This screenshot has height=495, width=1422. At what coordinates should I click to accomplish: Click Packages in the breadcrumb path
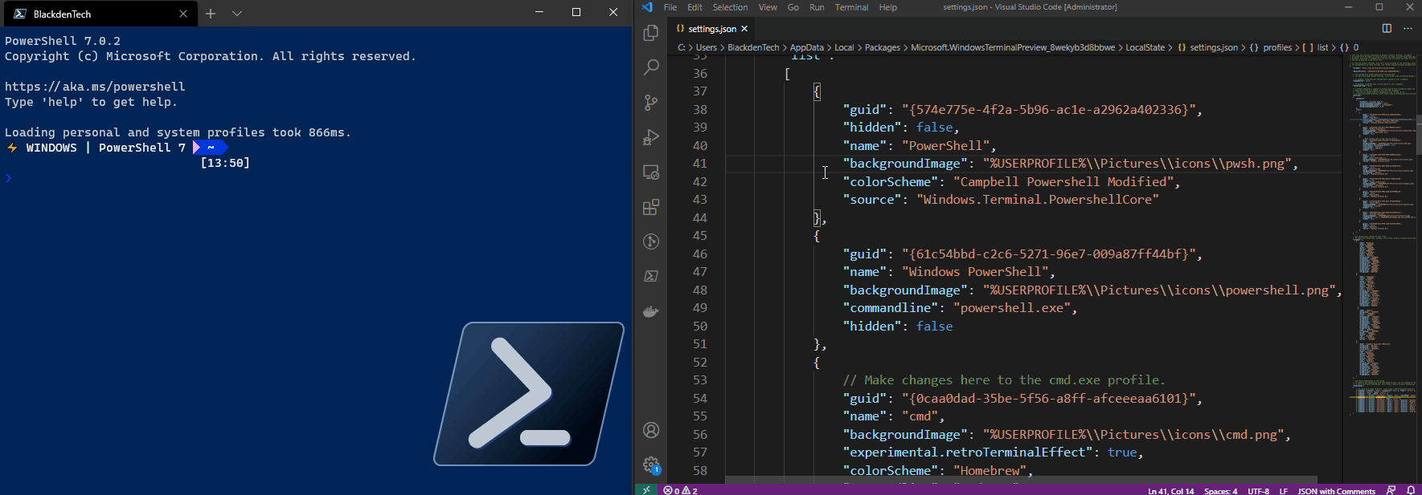pyautogui.click(x=883, y=47)
